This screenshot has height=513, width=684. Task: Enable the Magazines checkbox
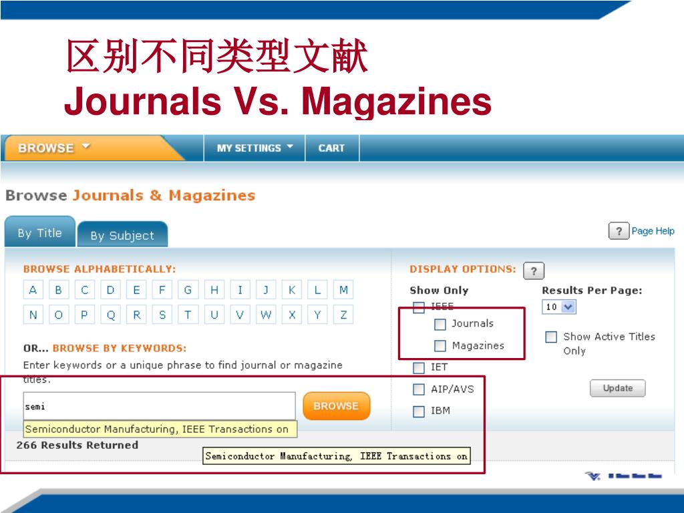click(x=440, y=346)
